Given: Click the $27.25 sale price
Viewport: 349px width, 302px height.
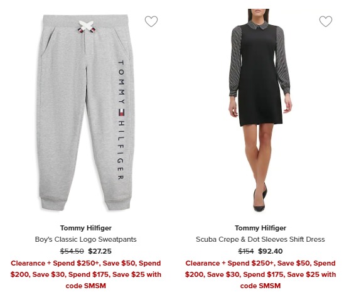Looking at the screenshot, I should point(100,251).
